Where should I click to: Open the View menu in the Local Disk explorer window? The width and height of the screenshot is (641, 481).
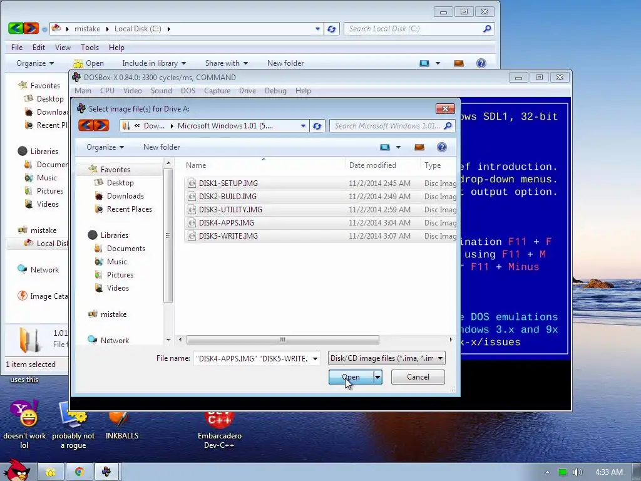coord(63,48)
